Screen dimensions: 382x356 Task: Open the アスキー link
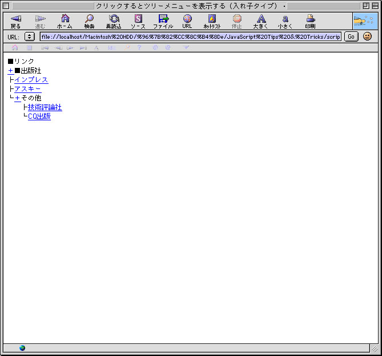(28, 89)
